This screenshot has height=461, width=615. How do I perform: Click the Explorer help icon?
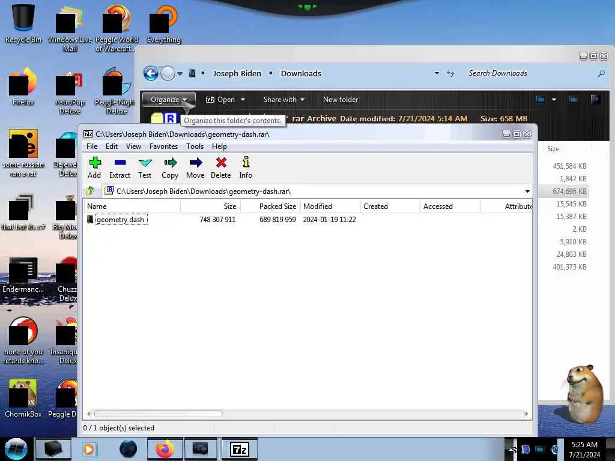point(595,100)
